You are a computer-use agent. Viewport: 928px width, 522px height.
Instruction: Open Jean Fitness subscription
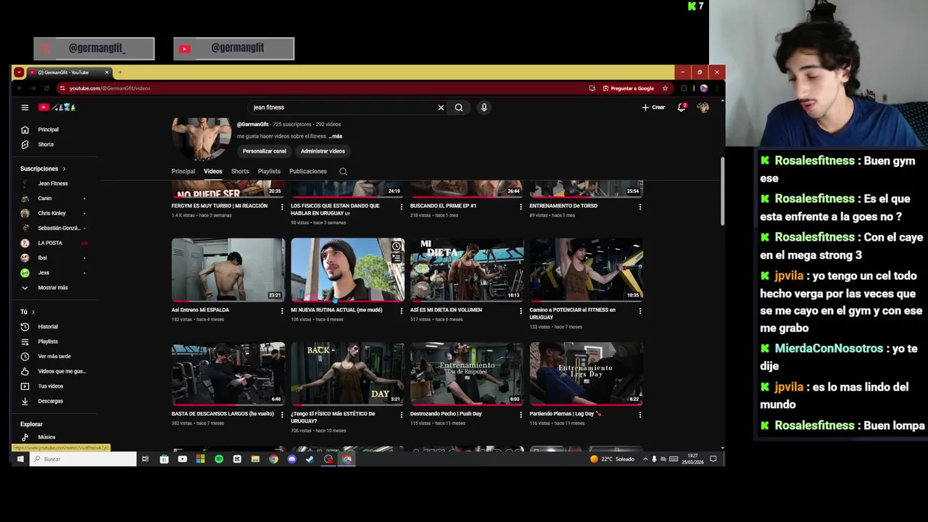pyautogui.click(x=53, y=183)
